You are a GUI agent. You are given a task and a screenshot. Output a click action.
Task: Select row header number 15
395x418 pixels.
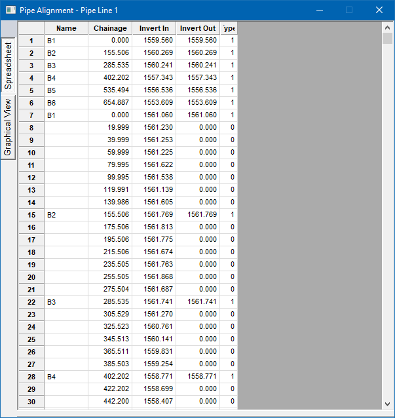point(31,215)
